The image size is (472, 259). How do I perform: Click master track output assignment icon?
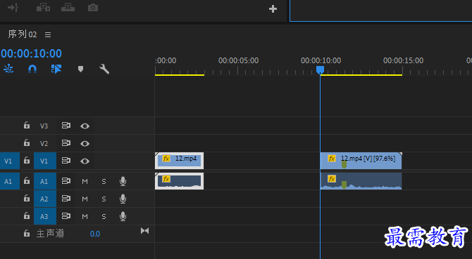click(x=145, y=230)
